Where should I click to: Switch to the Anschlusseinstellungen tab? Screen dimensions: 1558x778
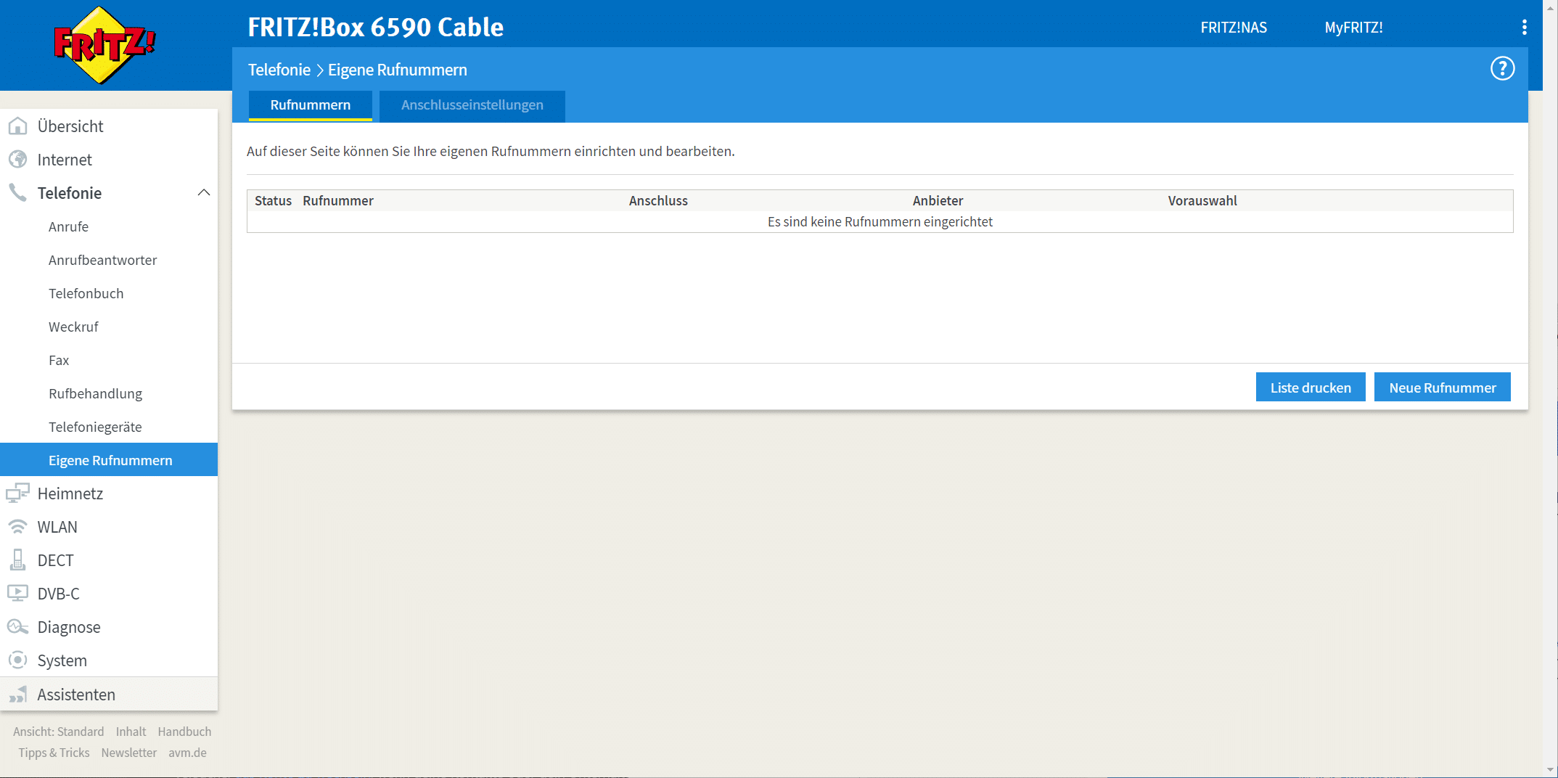tap(472, 105)
